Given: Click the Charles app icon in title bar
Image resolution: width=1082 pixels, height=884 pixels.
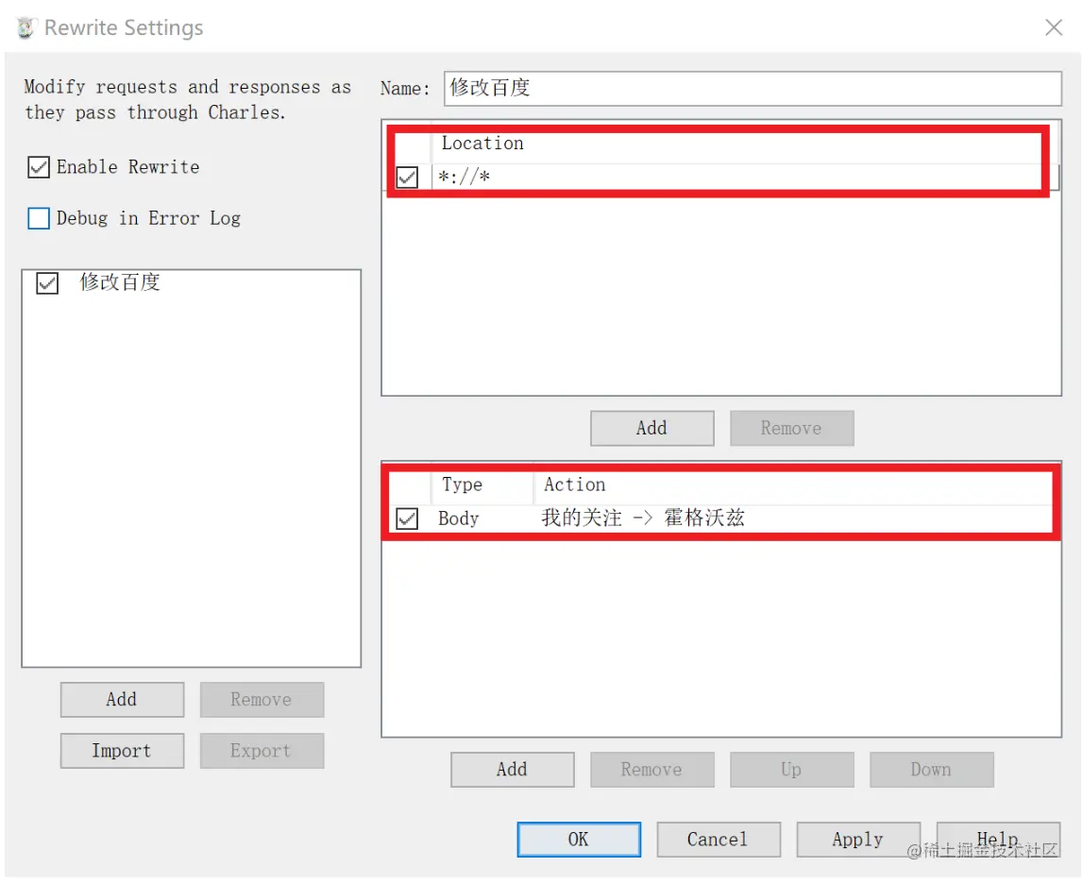Looking at the screenshot, I should pos(25,28).
